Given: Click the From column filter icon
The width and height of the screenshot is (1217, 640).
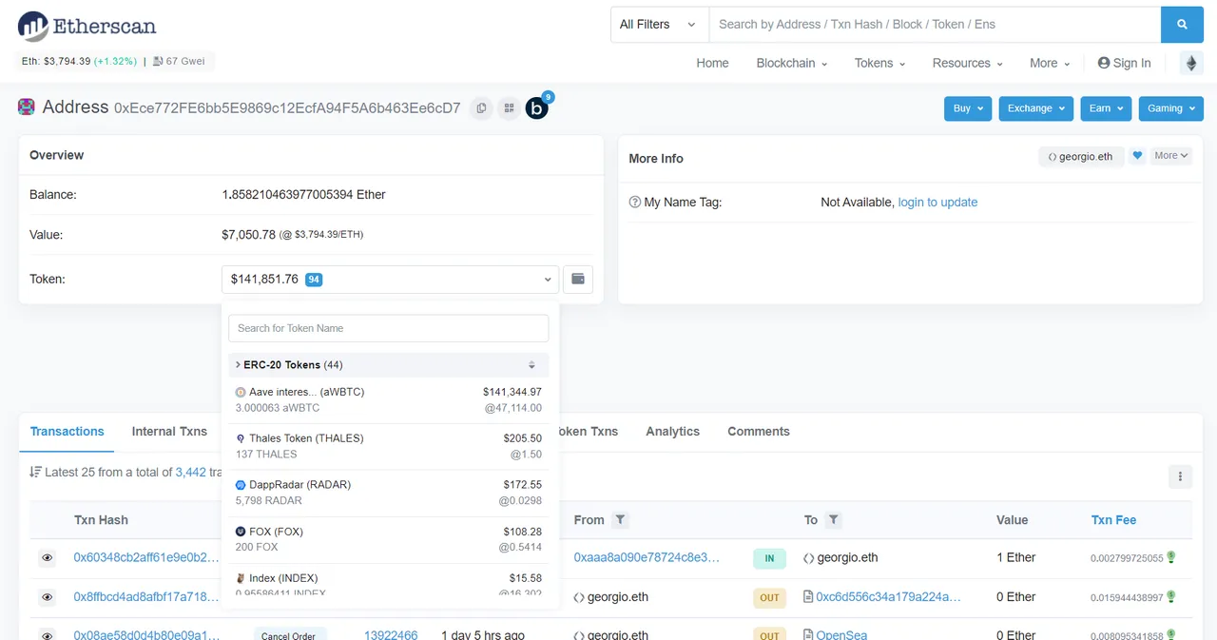Looking at the screenshot, I should click(x=620, y=520).
